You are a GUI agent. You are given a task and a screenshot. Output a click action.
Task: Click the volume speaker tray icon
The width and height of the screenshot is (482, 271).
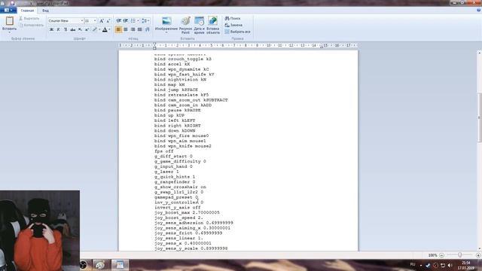450,265
